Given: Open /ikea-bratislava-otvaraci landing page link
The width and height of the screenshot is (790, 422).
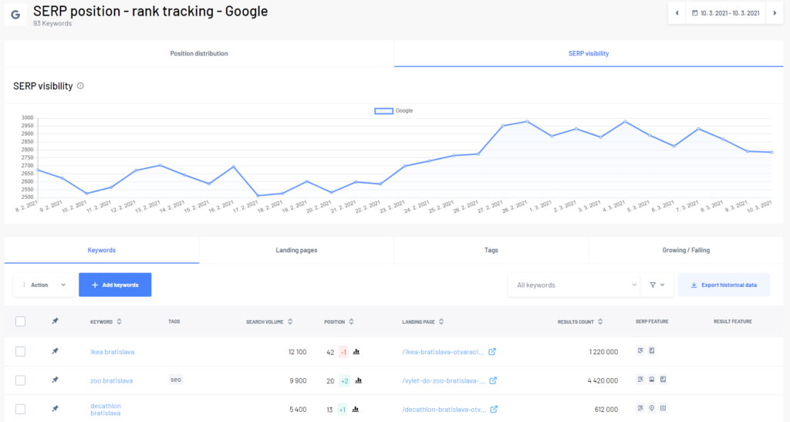Looking at the screenshot, I should [443, 352].
